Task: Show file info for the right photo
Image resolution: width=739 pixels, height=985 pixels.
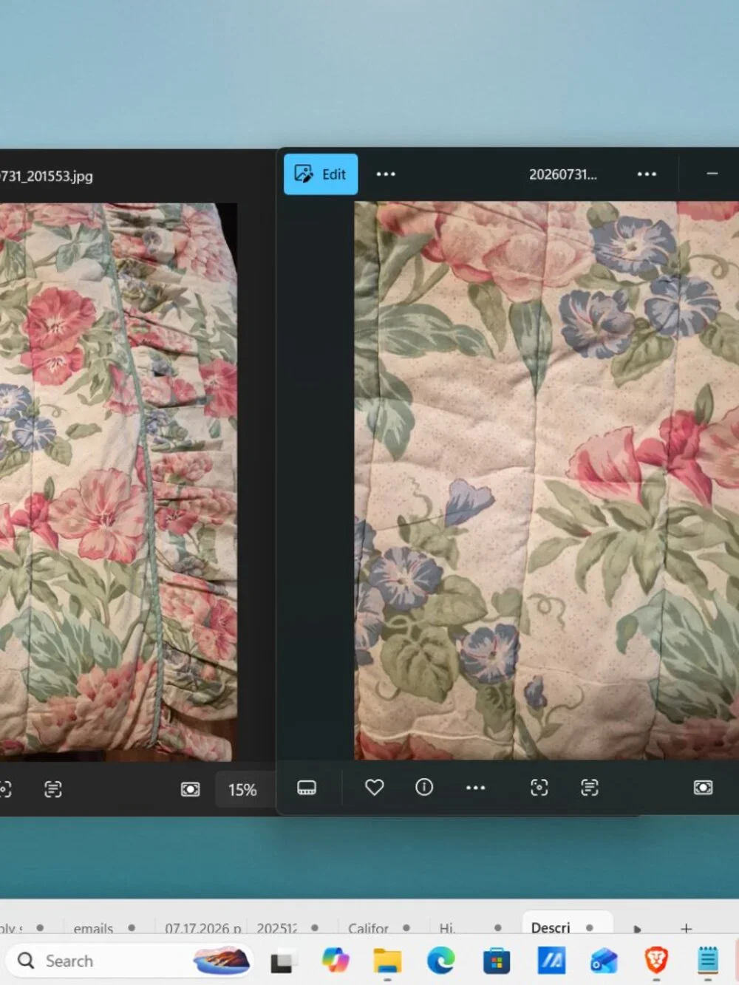Action: (x=424, y=788)
